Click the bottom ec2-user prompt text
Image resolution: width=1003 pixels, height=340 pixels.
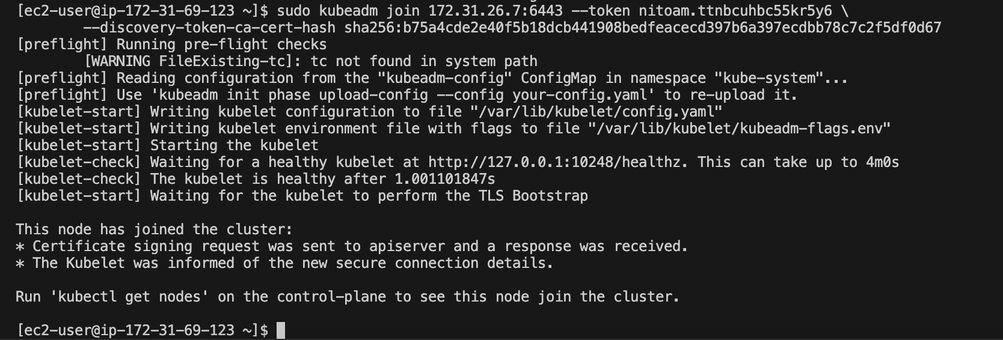[143, 330]
